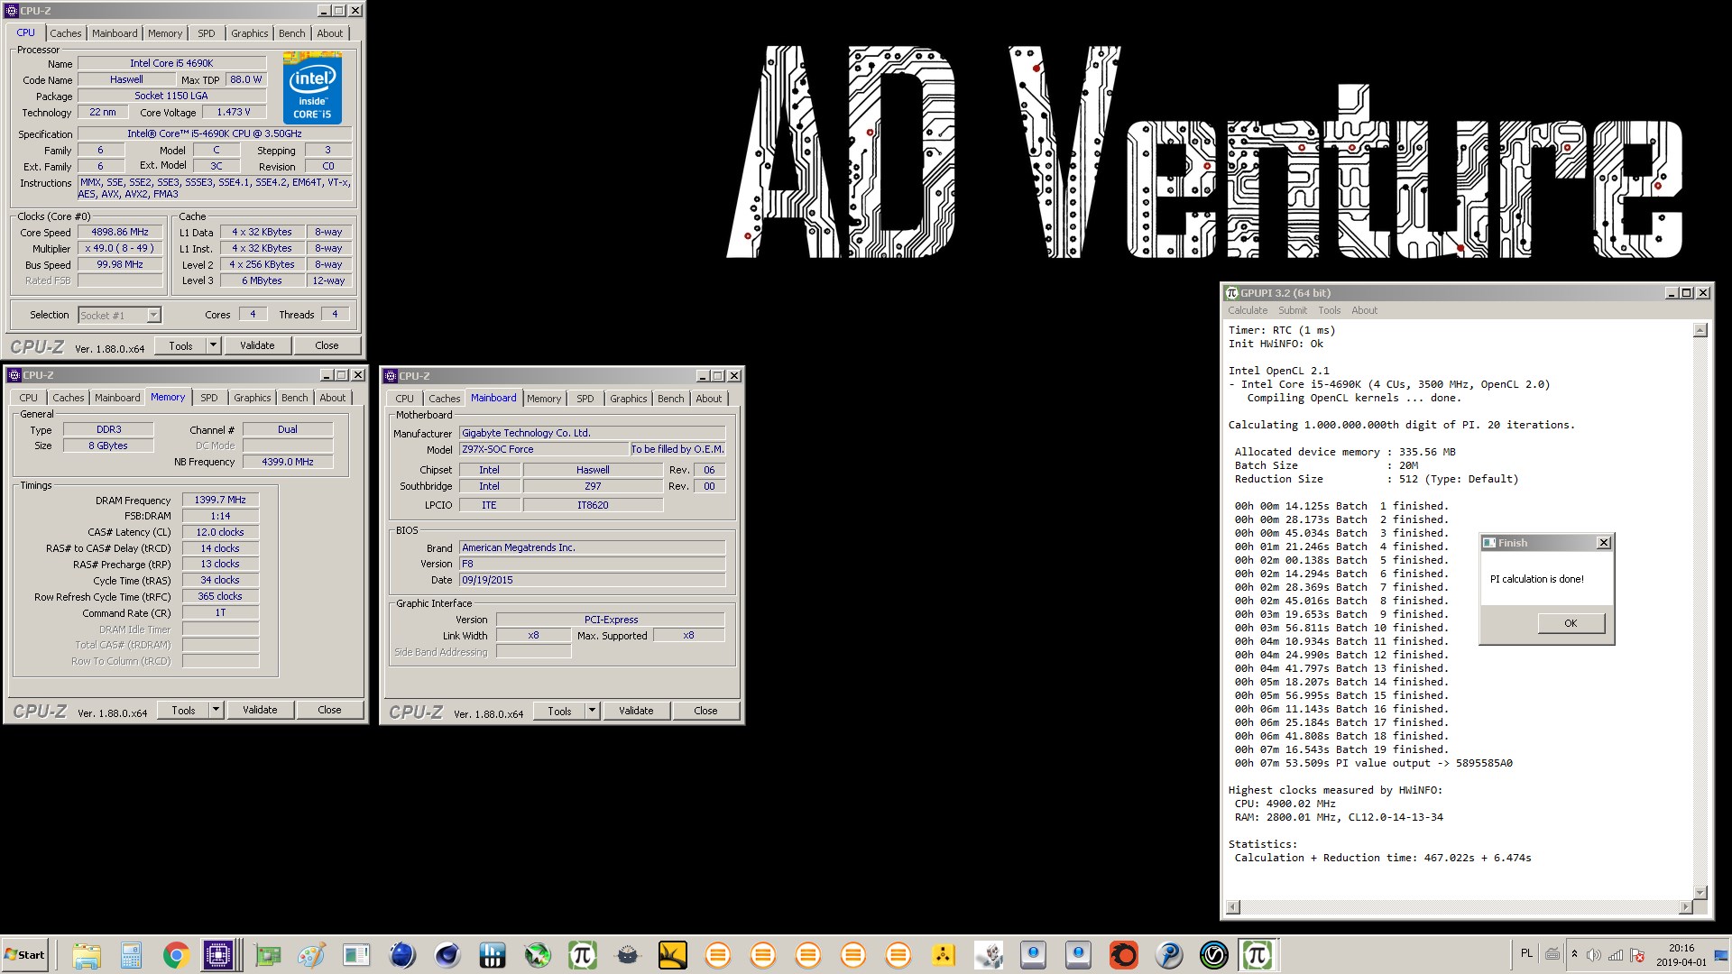Open Graphics tab in CPU-Z Memory window
This screenshot has width=1732, height=974.
pos(252,398)
